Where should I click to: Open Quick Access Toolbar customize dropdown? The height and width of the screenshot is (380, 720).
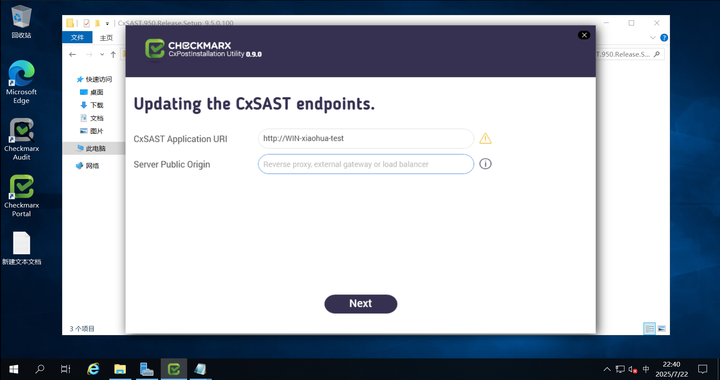[107, 24]
